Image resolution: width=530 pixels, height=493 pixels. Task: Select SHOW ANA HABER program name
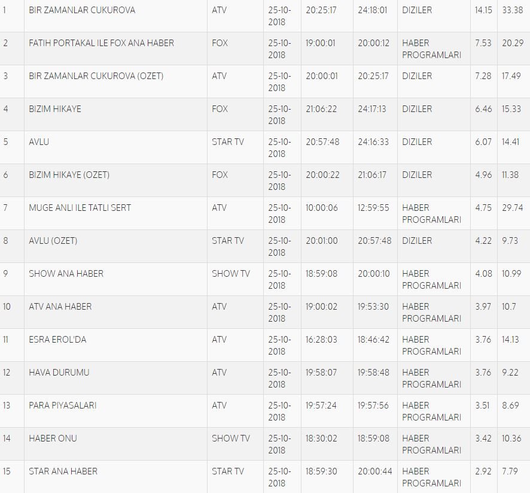tap(66, 274)
